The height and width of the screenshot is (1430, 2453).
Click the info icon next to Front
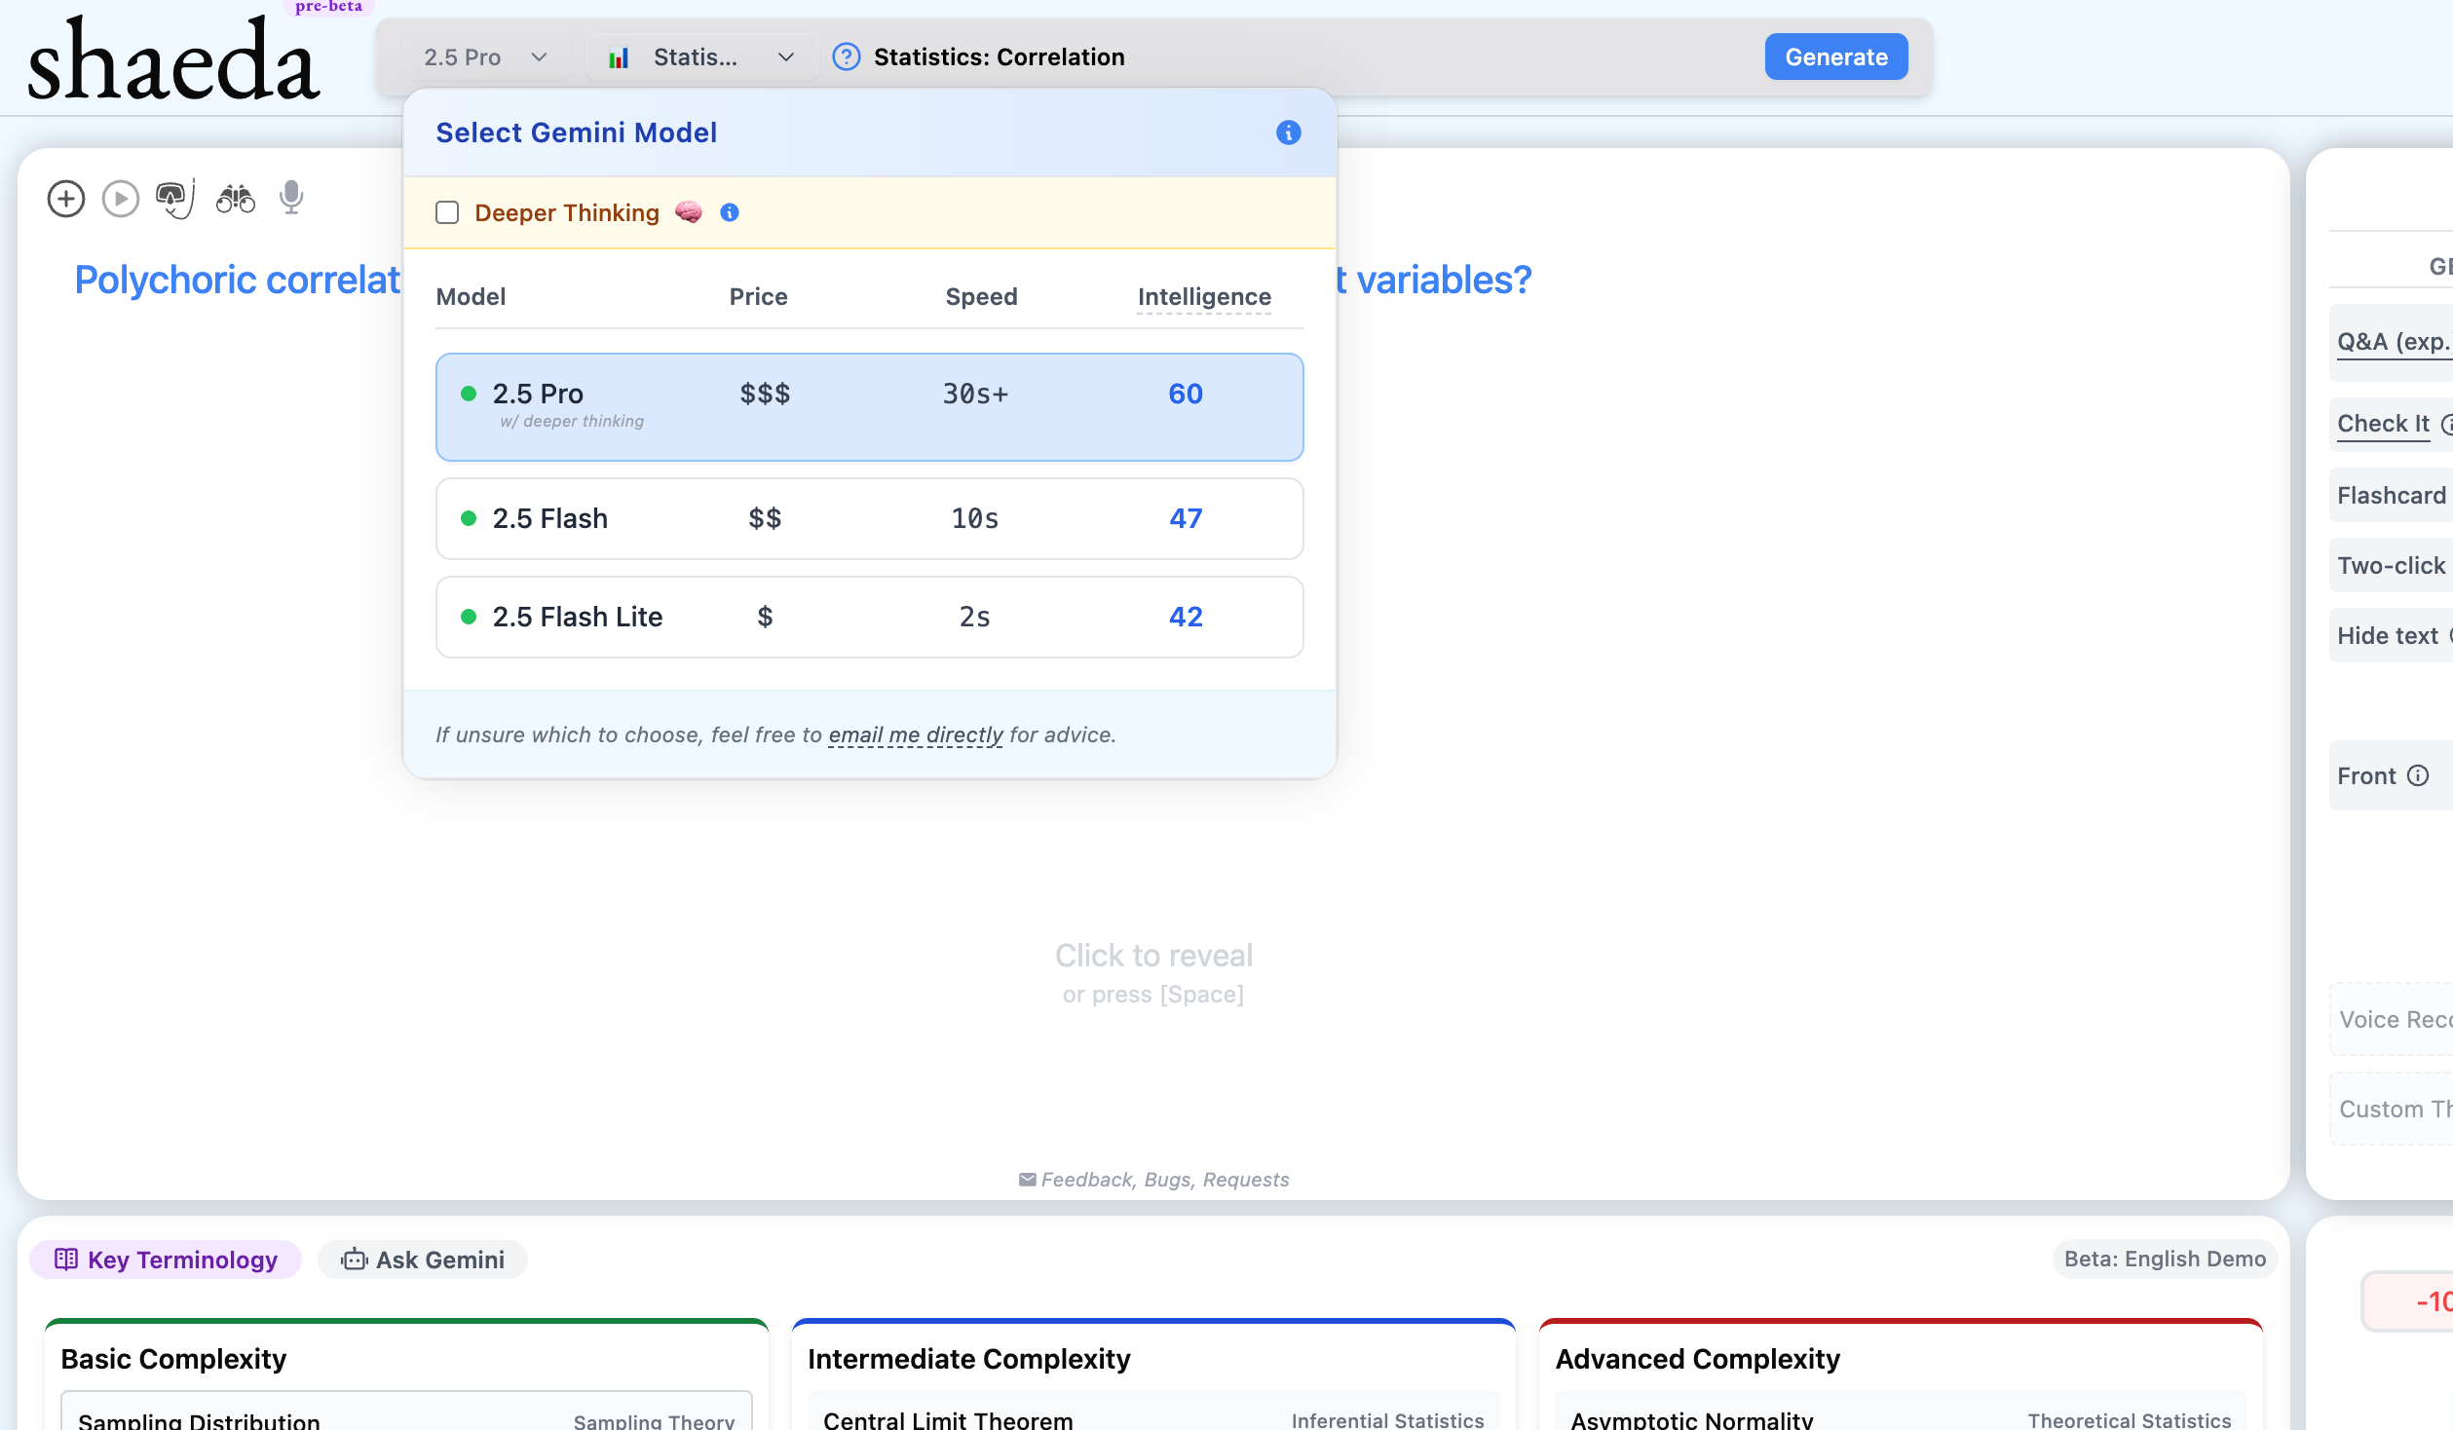pyautogui.click(x=2418, y=775)
